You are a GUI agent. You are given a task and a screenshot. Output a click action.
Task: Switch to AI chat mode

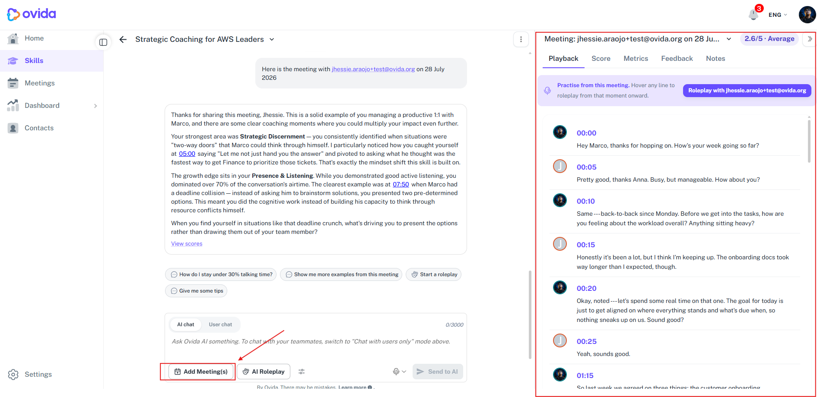point(186,325)
